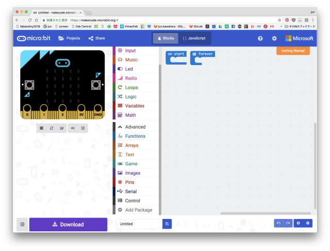Viewport: 330px width, 251px height.
Task: Click the project name field Untitled
Action: pos(139,224)
